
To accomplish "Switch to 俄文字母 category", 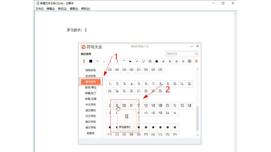I will [x=91, y=127].
